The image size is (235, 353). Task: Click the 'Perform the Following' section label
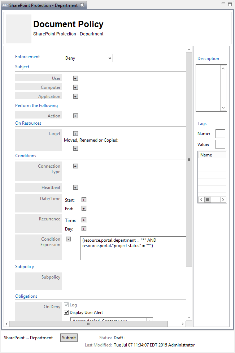point(36,106)
